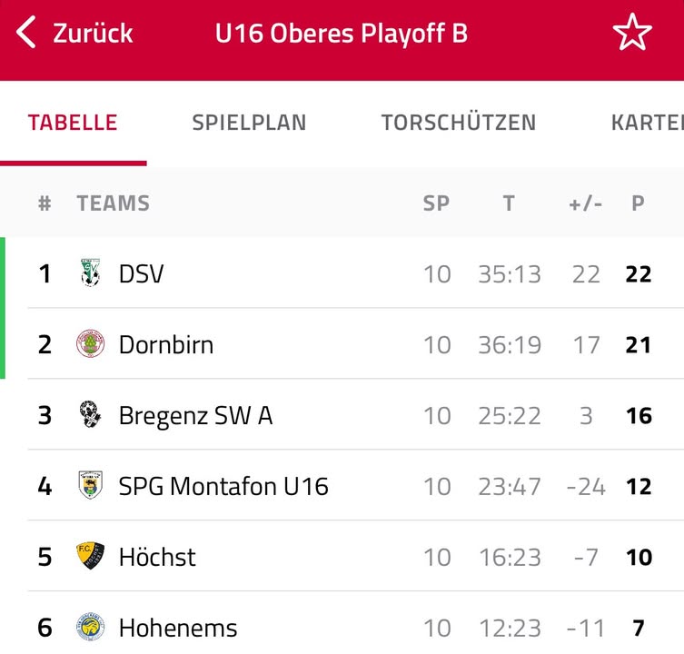Click the Bregenz SW A club crest
Viewport: 684px width, 654px height.
[x=90, y=415]
